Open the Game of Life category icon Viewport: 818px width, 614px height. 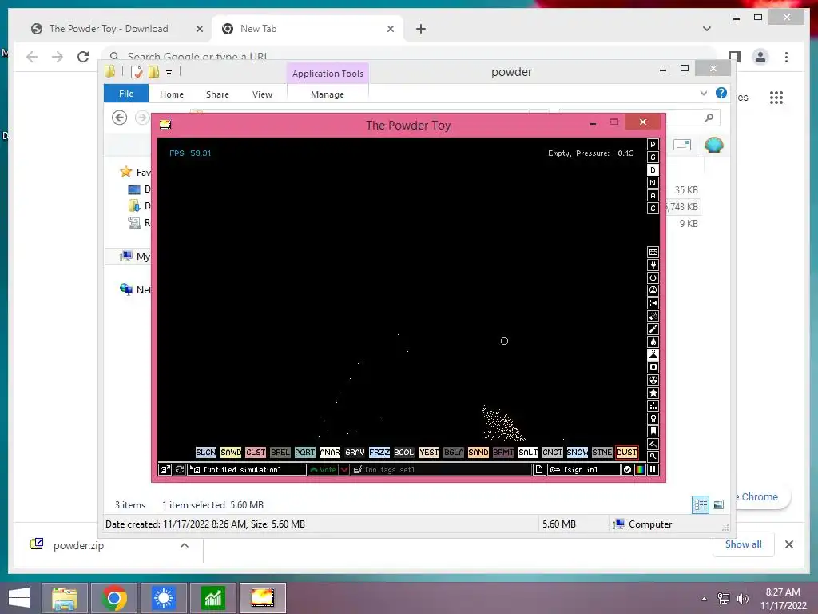[653, 405]
